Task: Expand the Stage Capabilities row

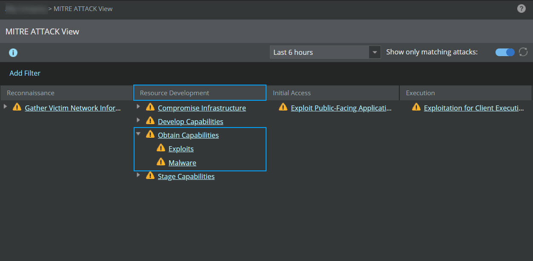Action: [138, 175]
